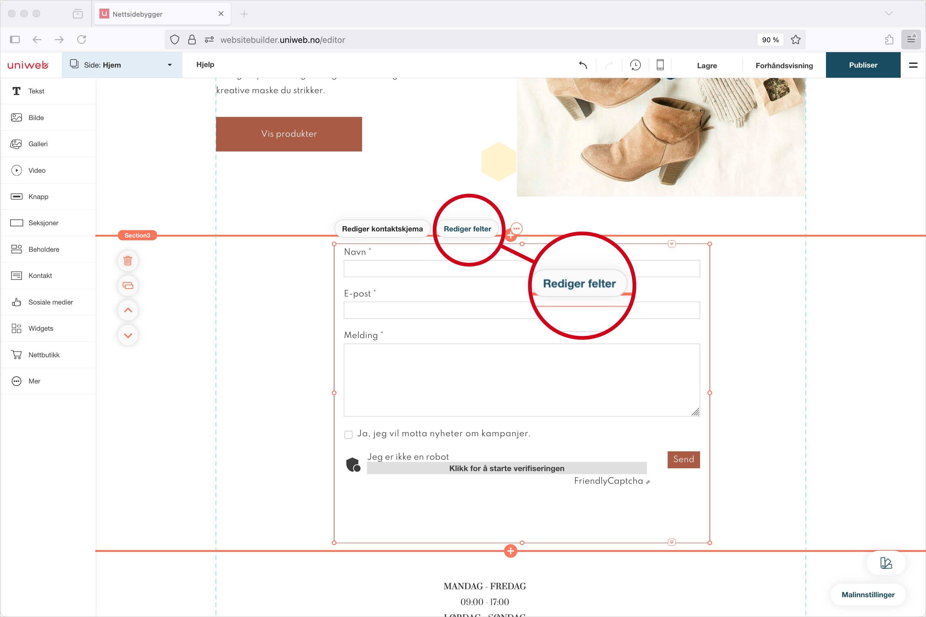Viewport: 926px width, 617px height.
Task: Click the bottom-right dropdown handle on the form
Action: coord(672,542)
